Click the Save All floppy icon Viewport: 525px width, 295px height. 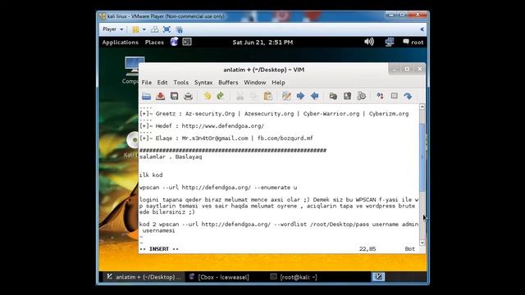[x=174, y=97]
